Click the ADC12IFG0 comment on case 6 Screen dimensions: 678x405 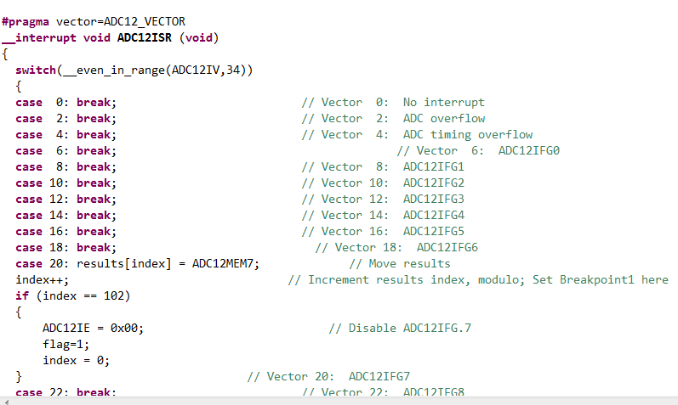528,150
